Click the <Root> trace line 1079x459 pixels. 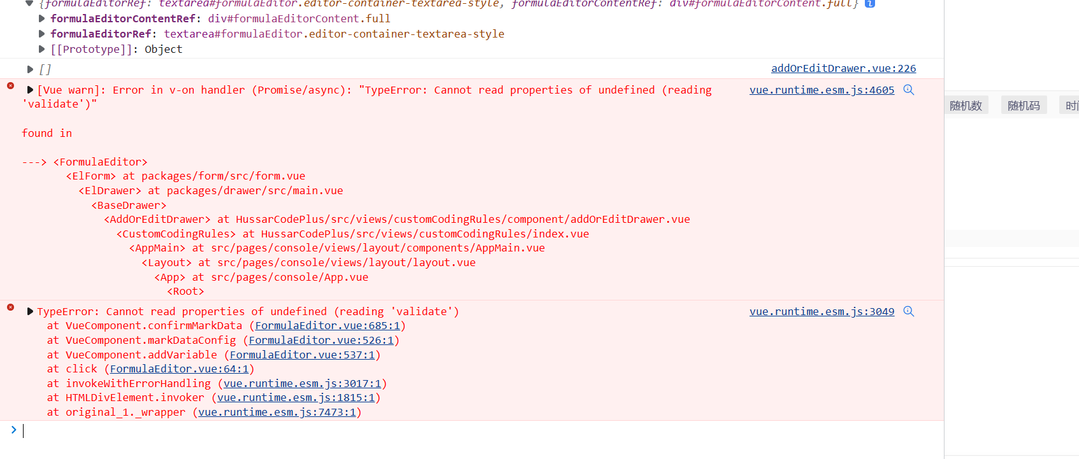click(x=185, y=291)
